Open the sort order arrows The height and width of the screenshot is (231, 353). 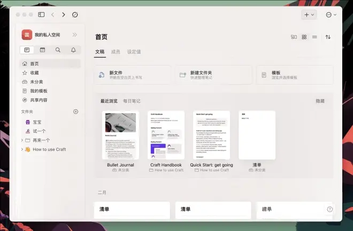(x=328, y=37)
